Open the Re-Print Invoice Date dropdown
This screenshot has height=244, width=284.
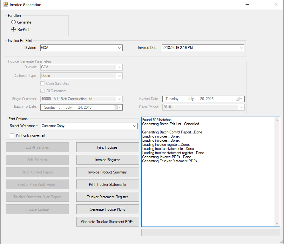coord(203,48)
